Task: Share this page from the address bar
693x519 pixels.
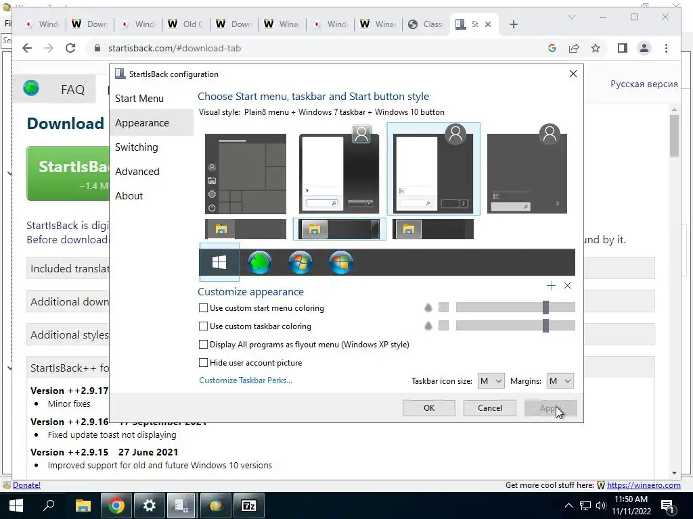Action: tap(574, 48)
